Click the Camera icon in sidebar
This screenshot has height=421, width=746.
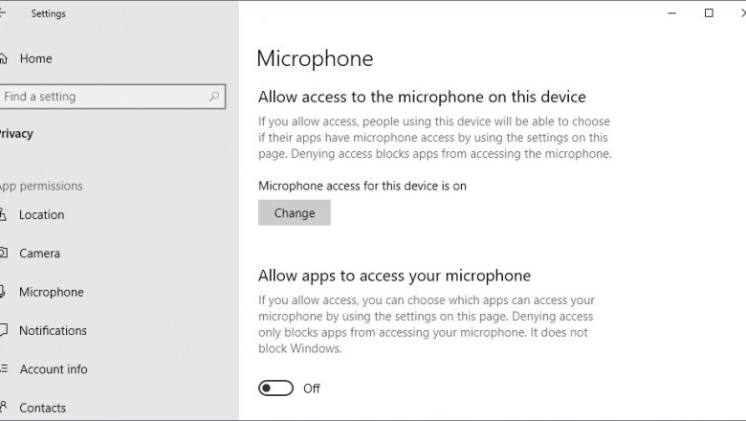[x=3, y=253]
